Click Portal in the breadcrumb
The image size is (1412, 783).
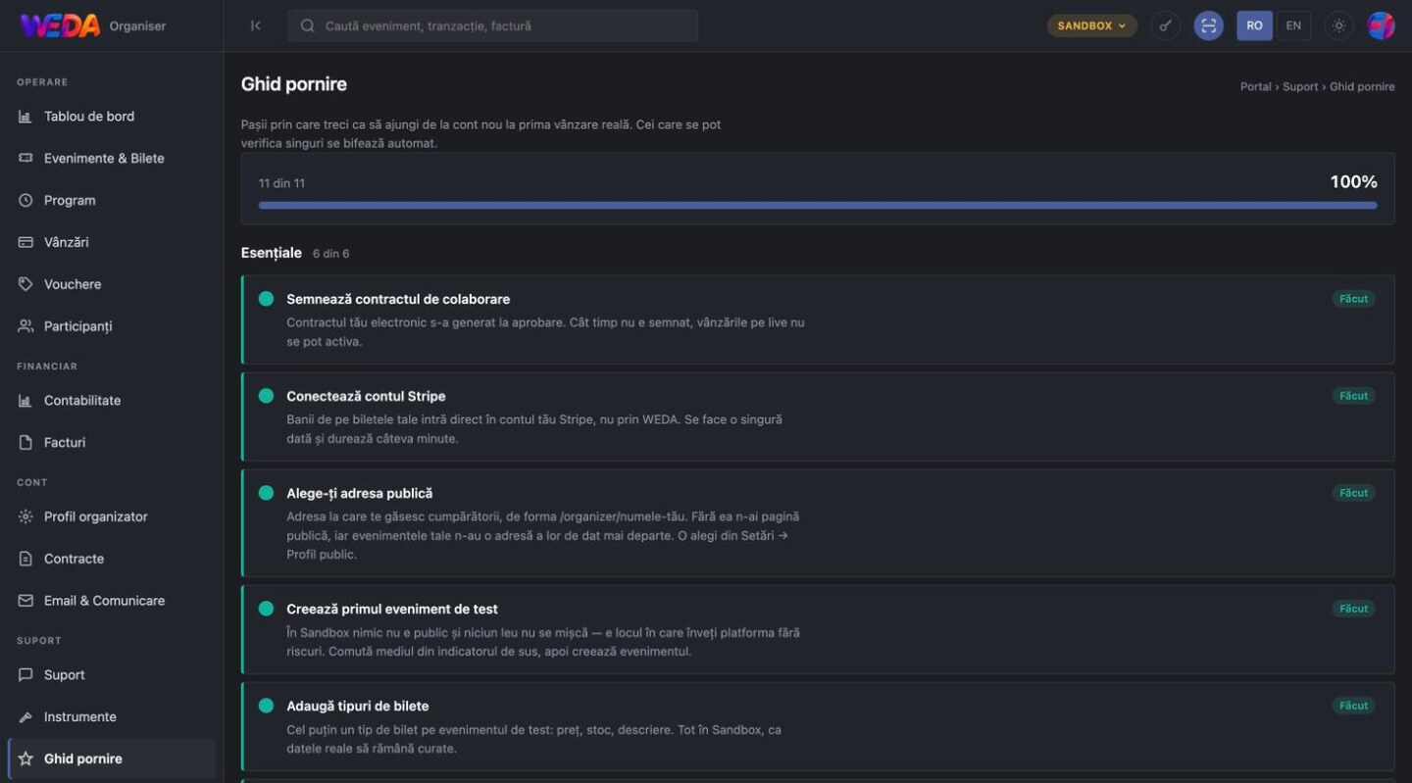(x=1255, y=86)
